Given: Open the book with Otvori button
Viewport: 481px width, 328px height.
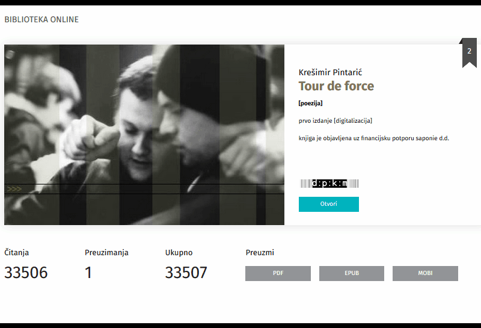Looking at the screenshot, I should 328,204.
